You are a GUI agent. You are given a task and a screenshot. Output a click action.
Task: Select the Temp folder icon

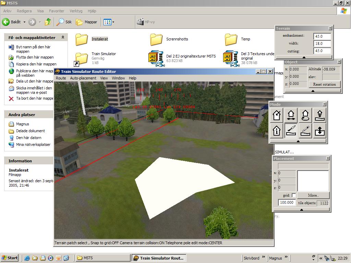tap(231, 39)
